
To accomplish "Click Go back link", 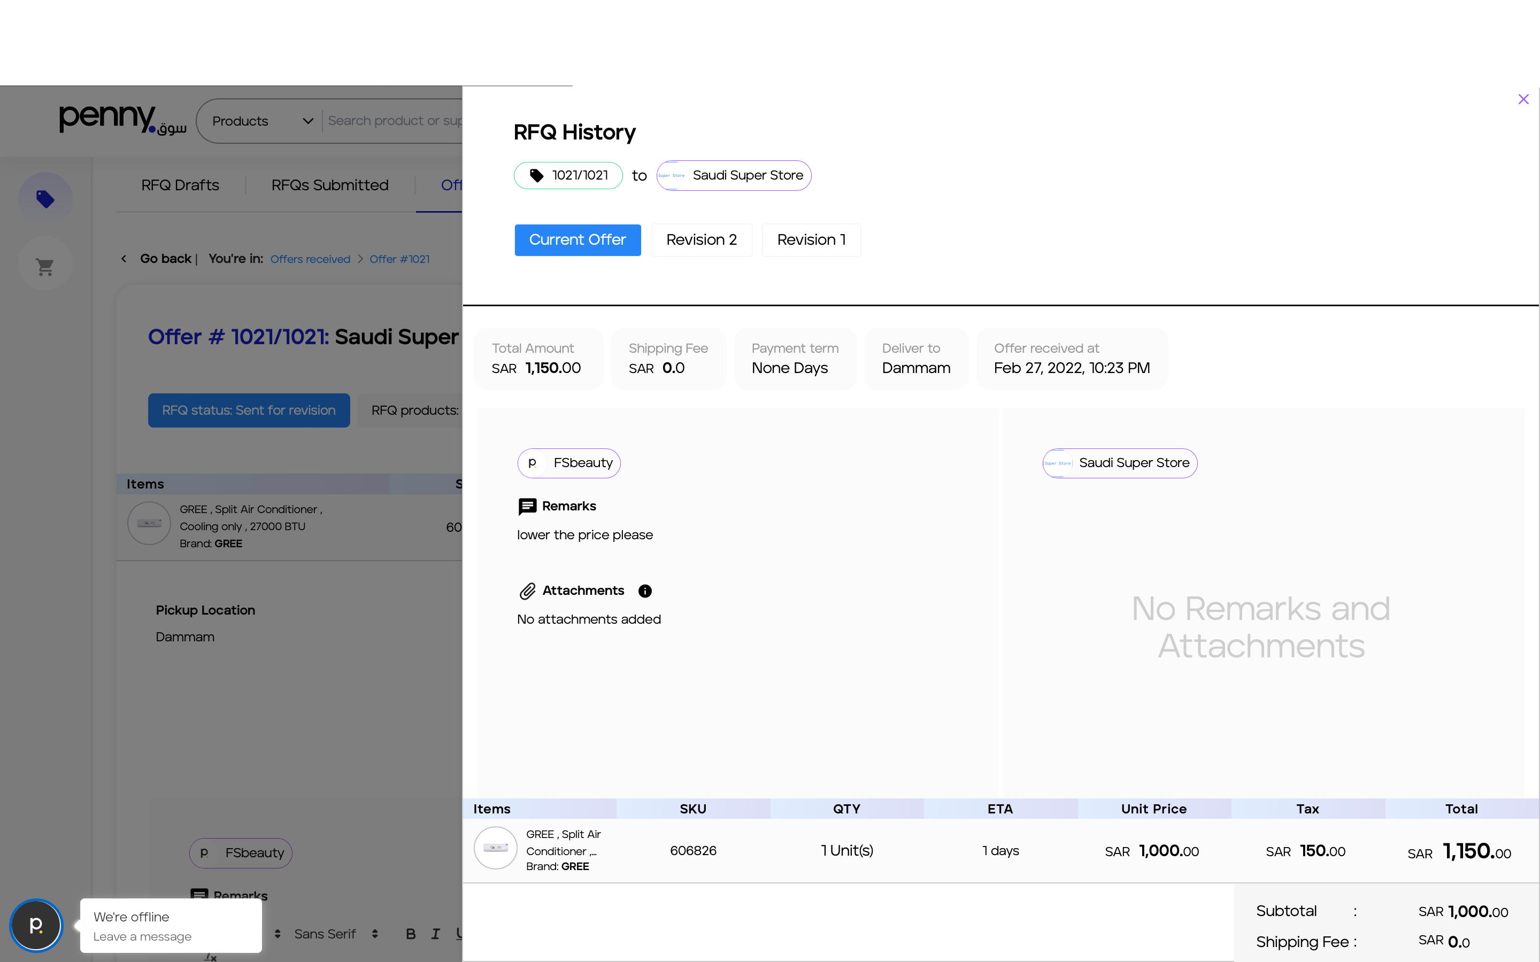I will (x=165, y=259).
